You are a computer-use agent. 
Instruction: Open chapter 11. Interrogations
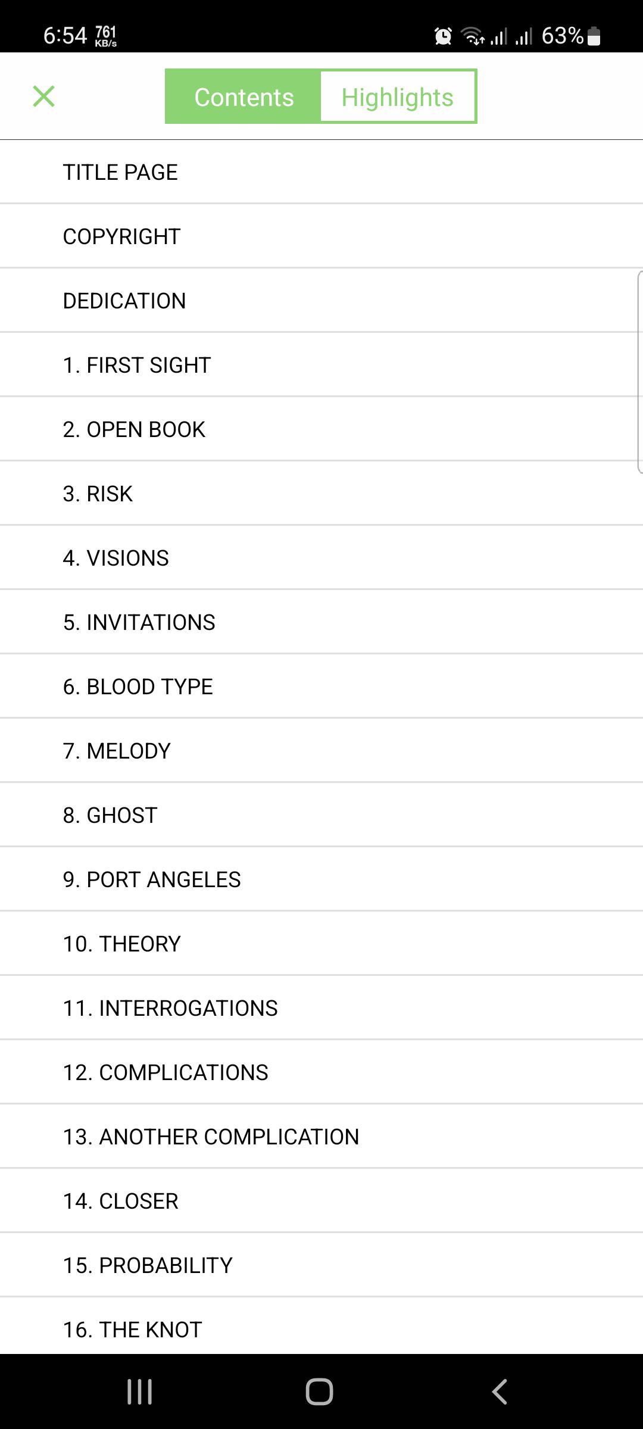321,1008
